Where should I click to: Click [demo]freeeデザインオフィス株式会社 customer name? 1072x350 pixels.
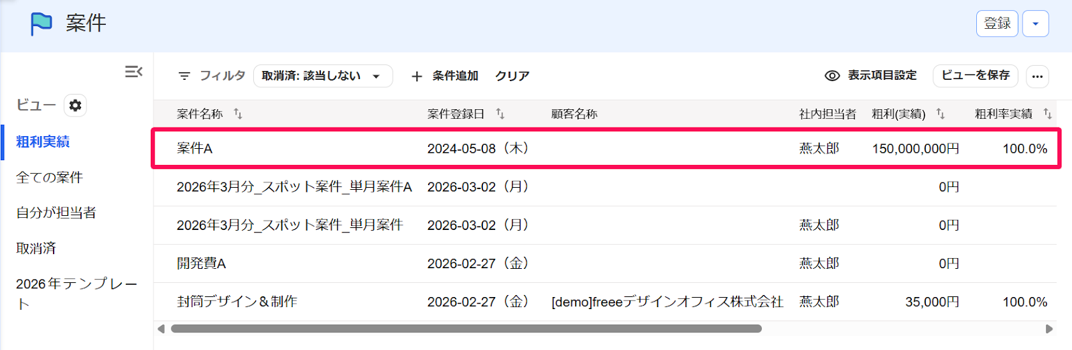point(667,302)
